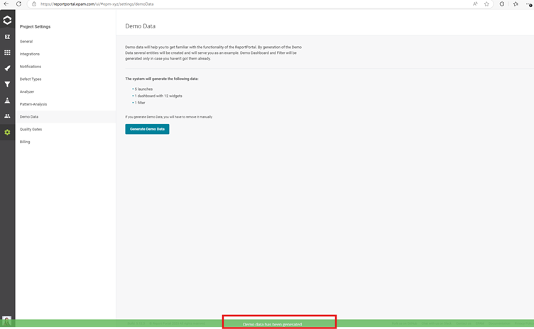
Task: Open the user avatar menu
Action: point(6,321)
